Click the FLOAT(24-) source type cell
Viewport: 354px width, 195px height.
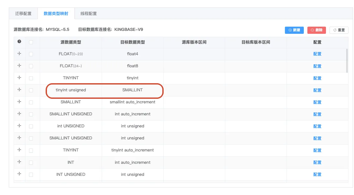point(71,66)
